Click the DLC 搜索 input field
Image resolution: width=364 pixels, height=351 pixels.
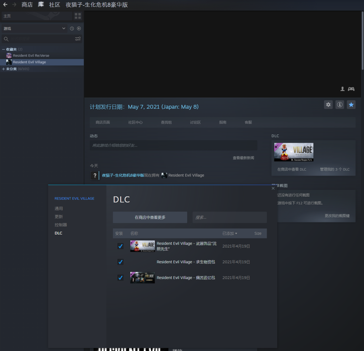click(x=230, y=217)
